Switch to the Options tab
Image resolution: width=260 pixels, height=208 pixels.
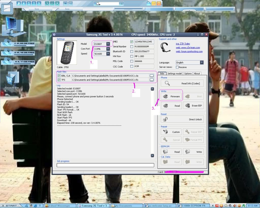(188, 74)
